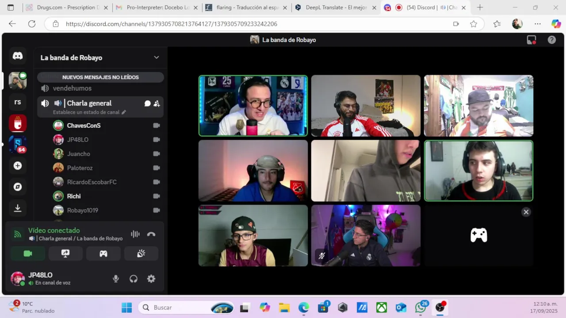Click the Add a Server plus icon

pyautogui.click(x=18, y=166)
